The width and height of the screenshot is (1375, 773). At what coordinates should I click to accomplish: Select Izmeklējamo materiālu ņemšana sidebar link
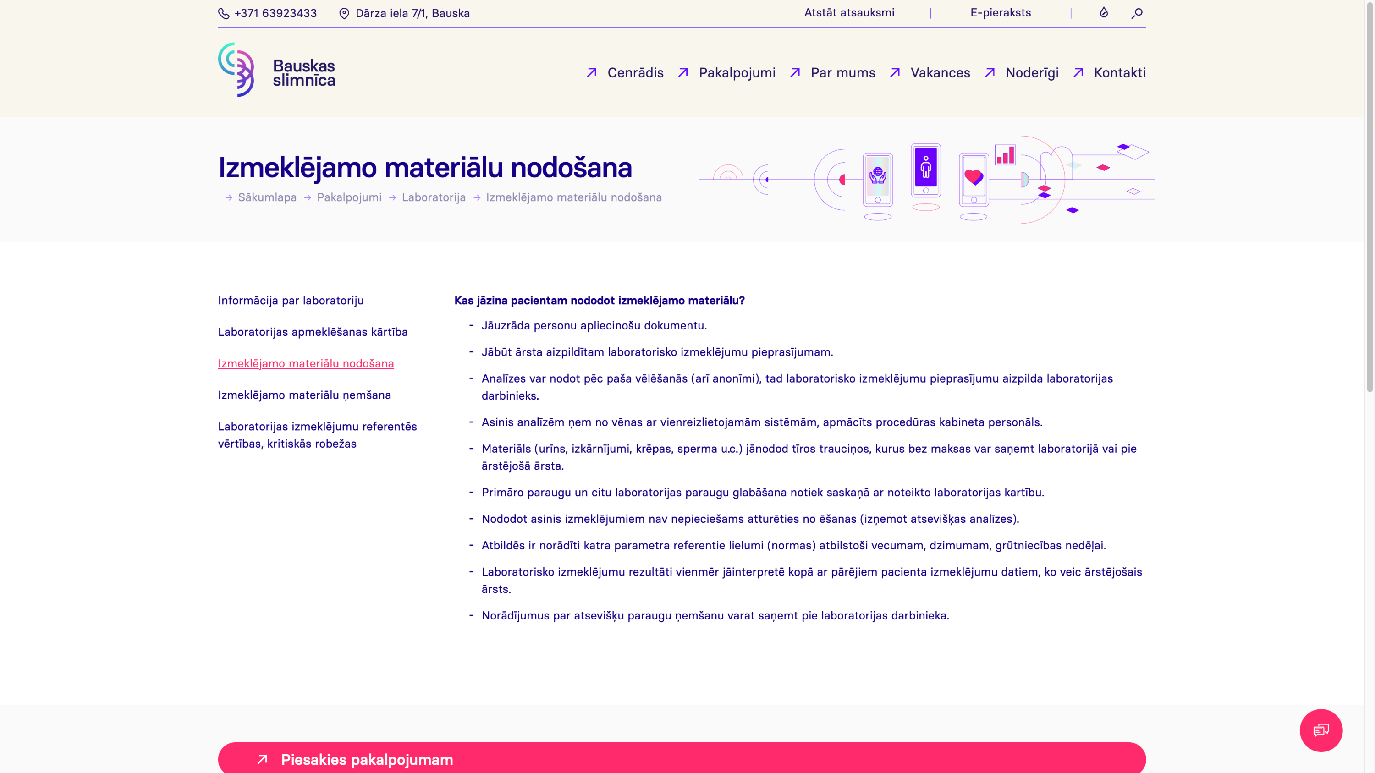coord(304,395)
